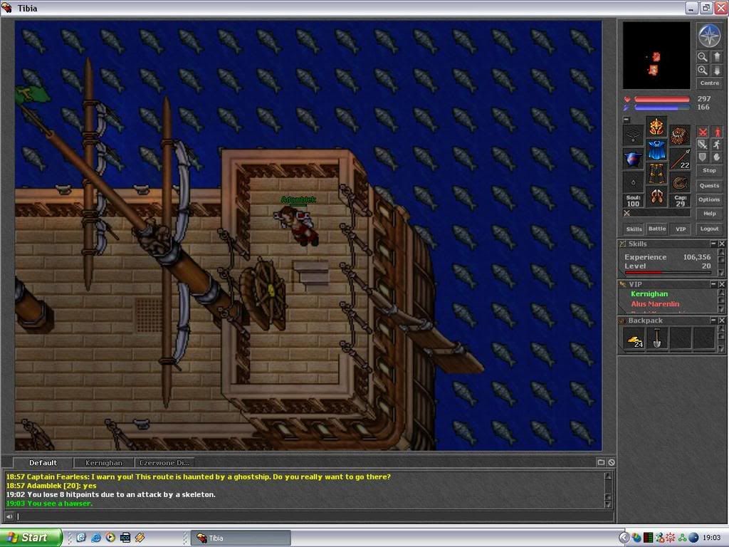
Task: Zoom out the minimap
Action: point(703,57)
